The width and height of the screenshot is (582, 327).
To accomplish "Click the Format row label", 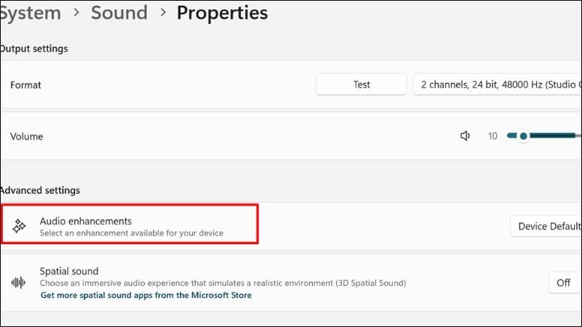I will [x=25, y=85].
